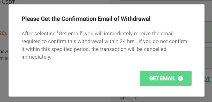The width and height of the screenshot is (212, 102).
Task: Click the circled arrow icon in GET EMAIL
Action: tap(180, 78)
